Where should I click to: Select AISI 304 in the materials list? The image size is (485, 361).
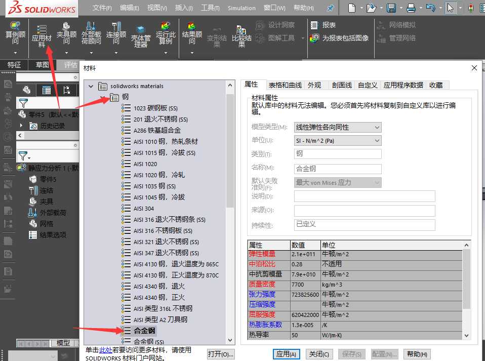tap(143, 209)
